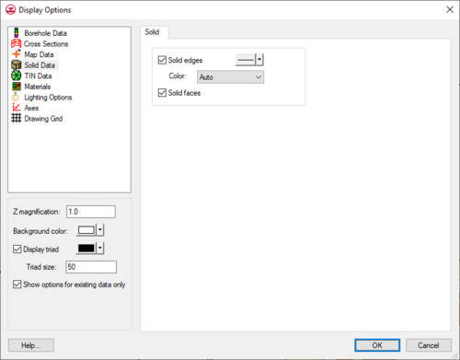Image resolution: width=460 pixels, height=360 pixels.
Task: Uncheck the Display triad checkbox
Action: click(x=17, y=249)
